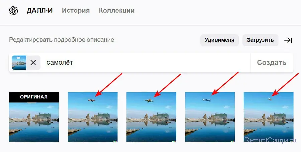Remove attached image with X icon
This screenshot has height=152, width=301.
(x=33, y=63)
